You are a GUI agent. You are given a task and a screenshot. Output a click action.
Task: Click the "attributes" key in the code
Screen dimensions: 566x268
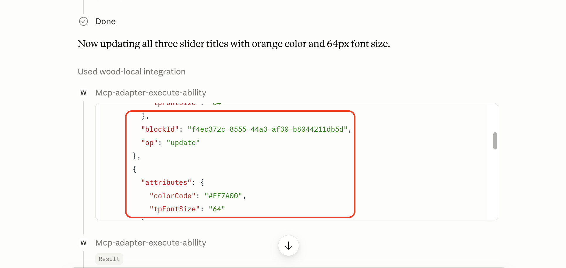click(x=166, y=182)
